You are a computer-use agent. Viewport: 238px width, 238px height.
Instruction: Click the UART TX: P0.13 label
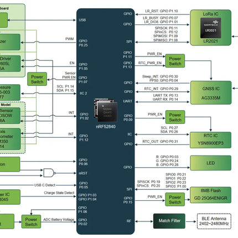click(165, 95)
